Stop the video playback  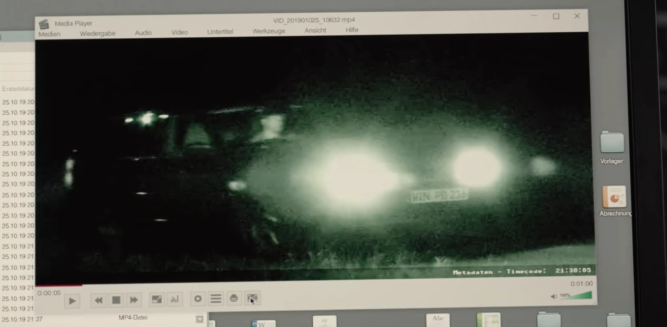coord(116,300)
